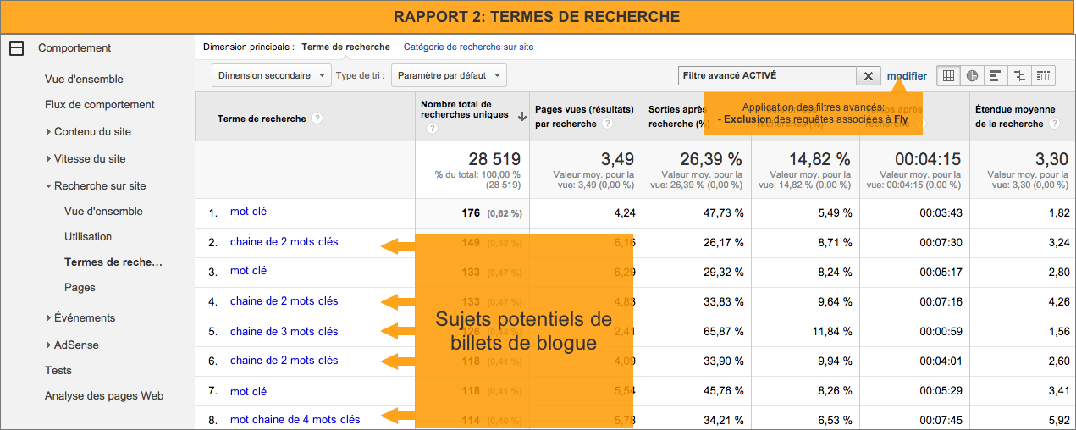Open row 5 chaine de 3 mots clés
Image resolution: width=1076 pixels, height=430 pixels.
(284, 332)
